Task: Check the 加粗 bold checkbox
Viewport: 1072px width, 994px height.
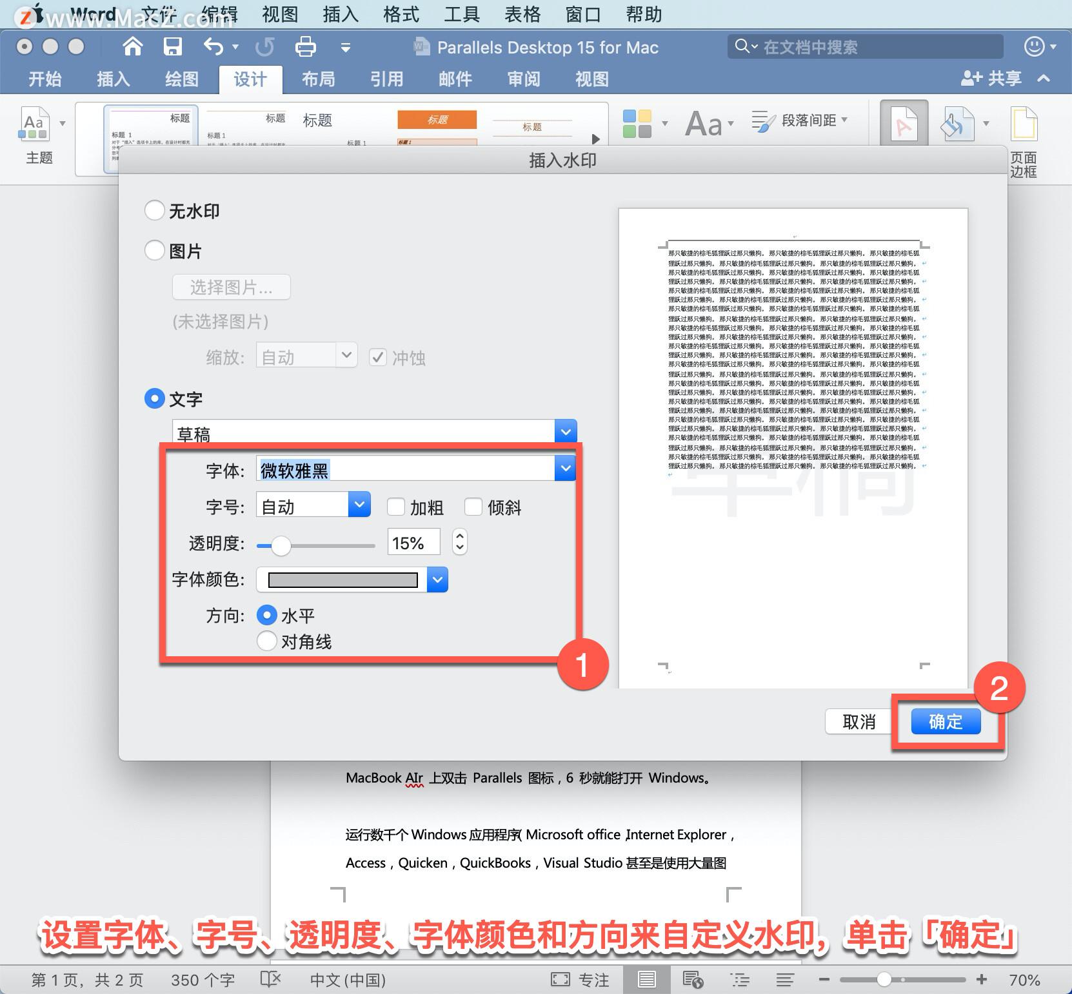Action: (x=396, y=507)
